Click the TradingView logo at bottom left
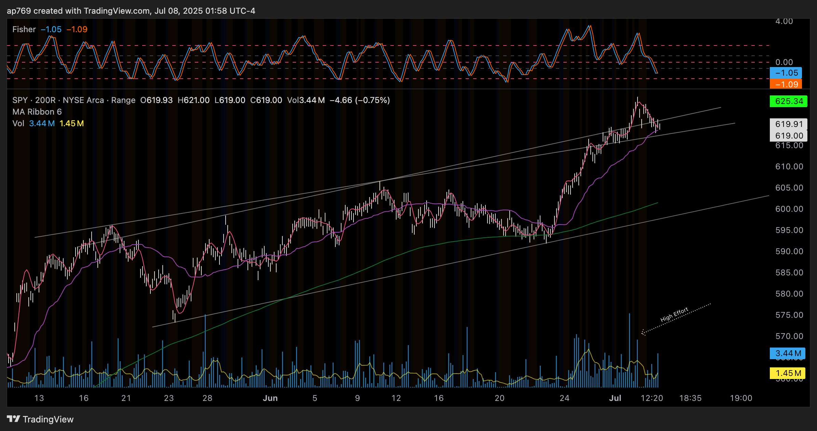Image resolution: width=817 pixels, height=431 pixels. (40, 419)
